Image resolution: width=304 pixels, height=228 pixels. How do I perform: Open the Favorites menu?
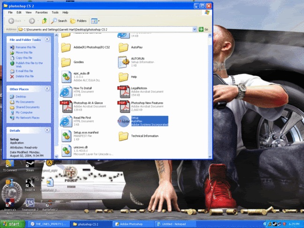[x=41, y=12]
